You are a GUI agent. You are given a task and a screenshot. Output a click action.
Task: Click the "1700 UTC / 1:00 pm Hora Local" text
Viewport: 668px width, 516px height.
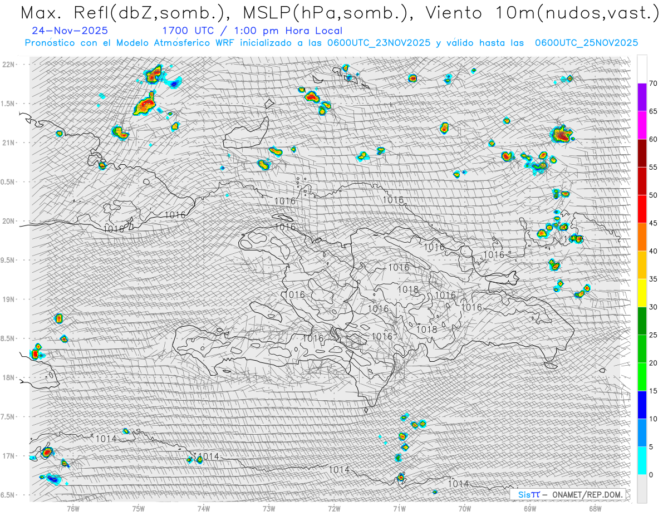pyautogui.click(x=252, y=31)
